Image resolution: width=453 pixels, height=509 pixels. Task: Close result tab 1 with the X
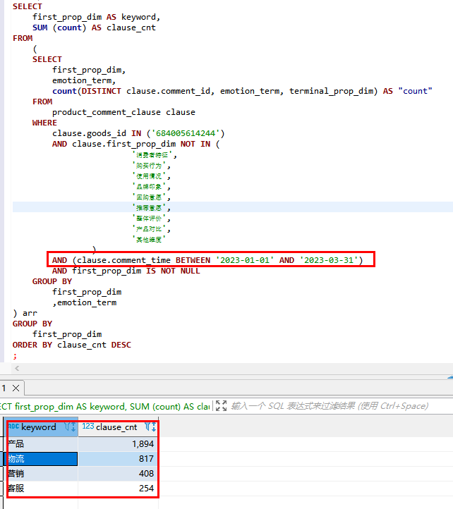tap(16, 388)
